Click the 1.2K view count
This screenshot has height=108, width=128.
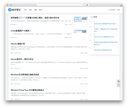(83, 68)
